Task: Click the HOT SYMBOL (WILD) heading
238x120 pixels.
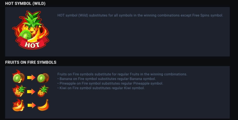Action: [25, 3]
